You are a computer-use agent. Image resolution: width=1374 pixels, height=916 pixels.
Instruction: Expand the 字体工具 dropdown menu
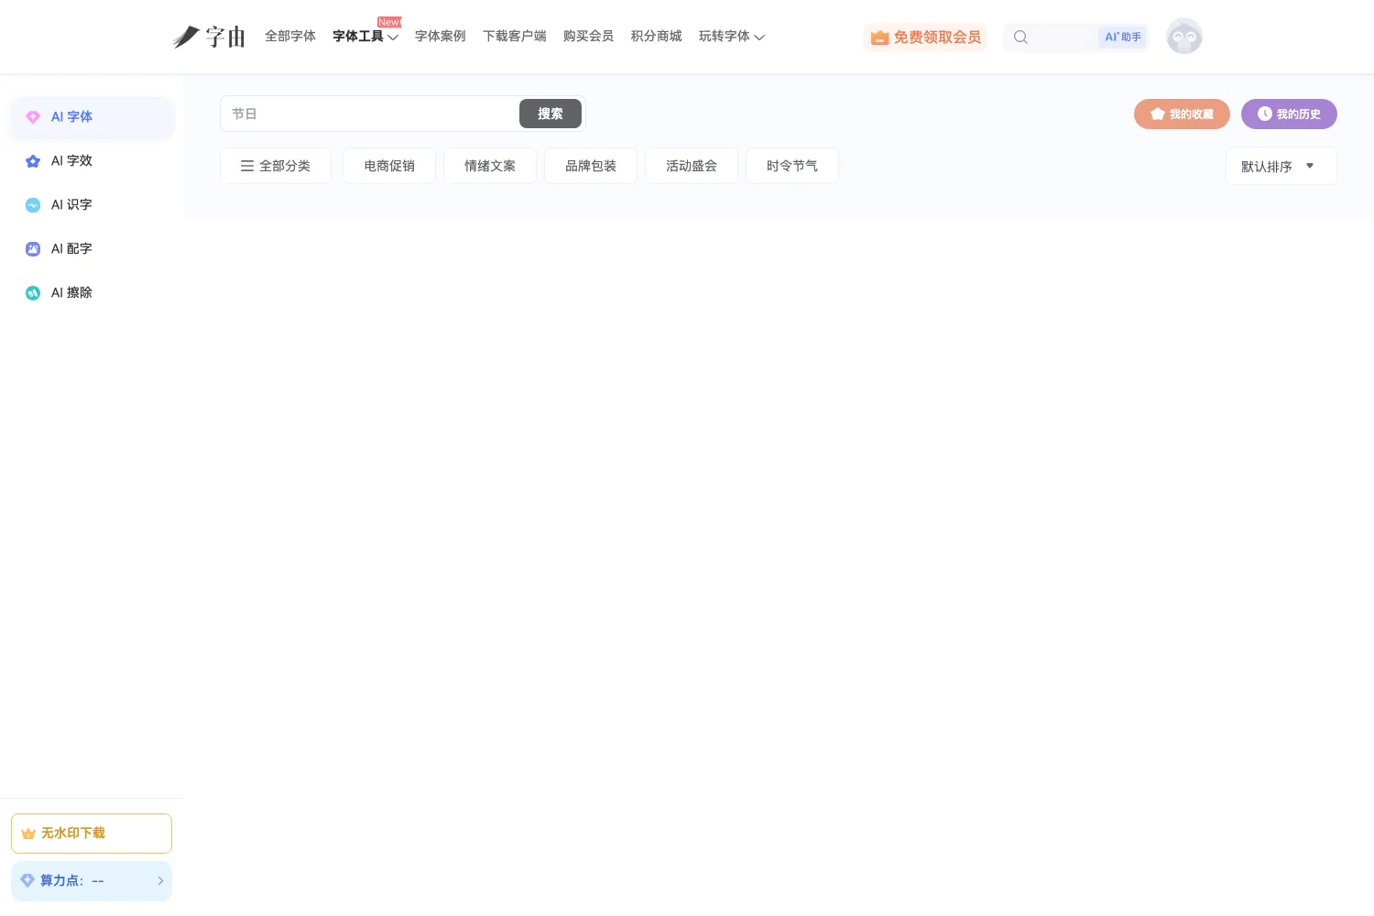365,37
